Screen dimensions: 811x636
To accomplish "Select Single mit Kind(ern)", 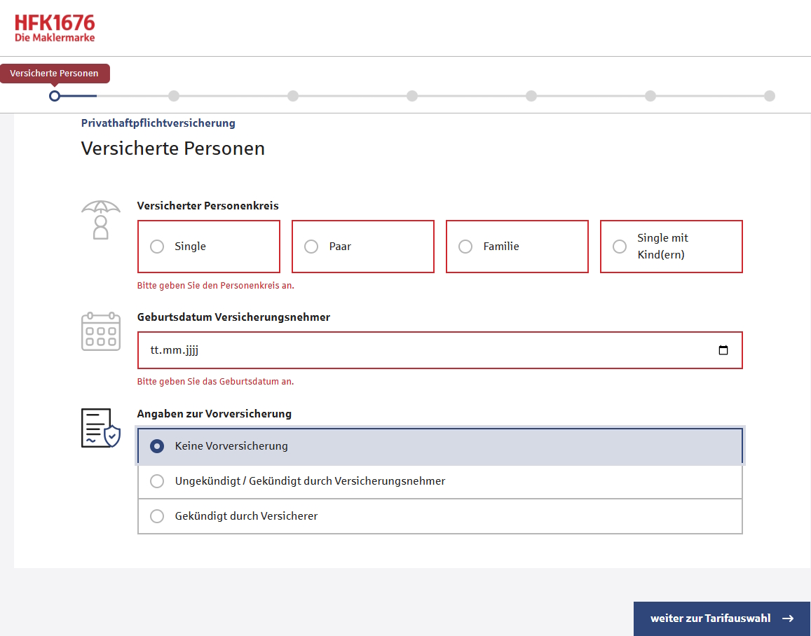I will pos(619,247).
